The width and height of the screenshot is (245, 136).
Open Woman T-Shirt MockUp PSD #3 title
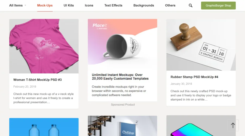point(38,80)
